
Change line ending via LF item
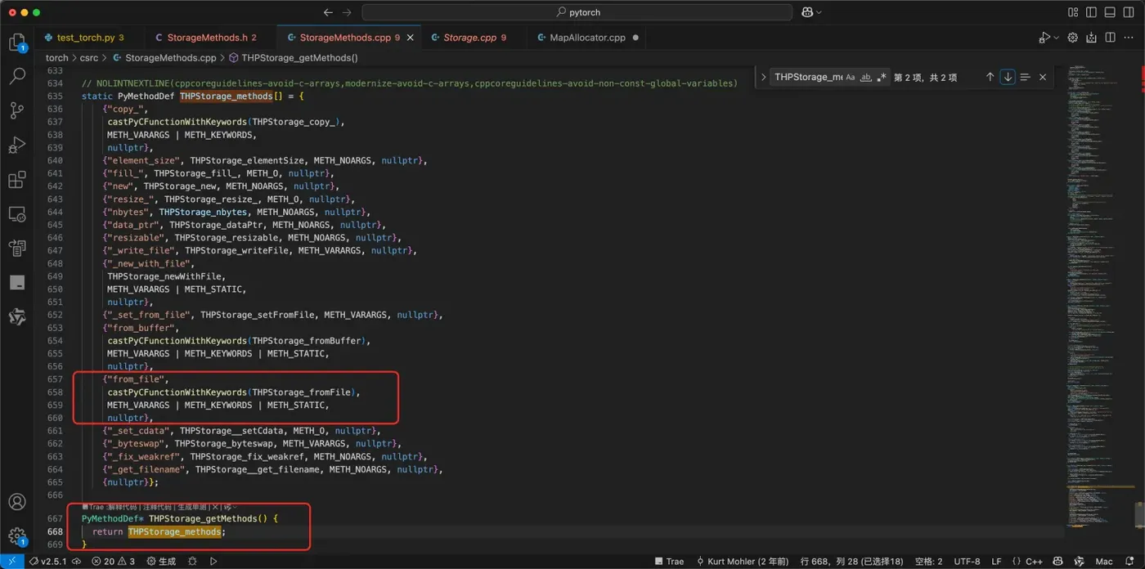point(996,561)
